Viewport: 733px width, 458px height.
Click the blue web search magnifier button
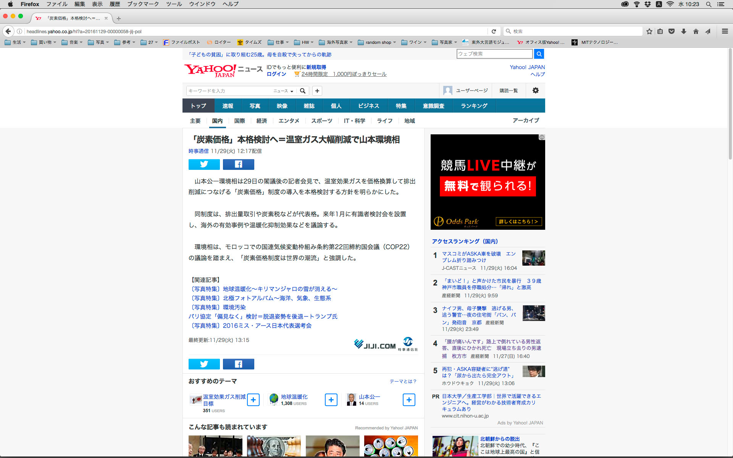(x=539, y=54)
